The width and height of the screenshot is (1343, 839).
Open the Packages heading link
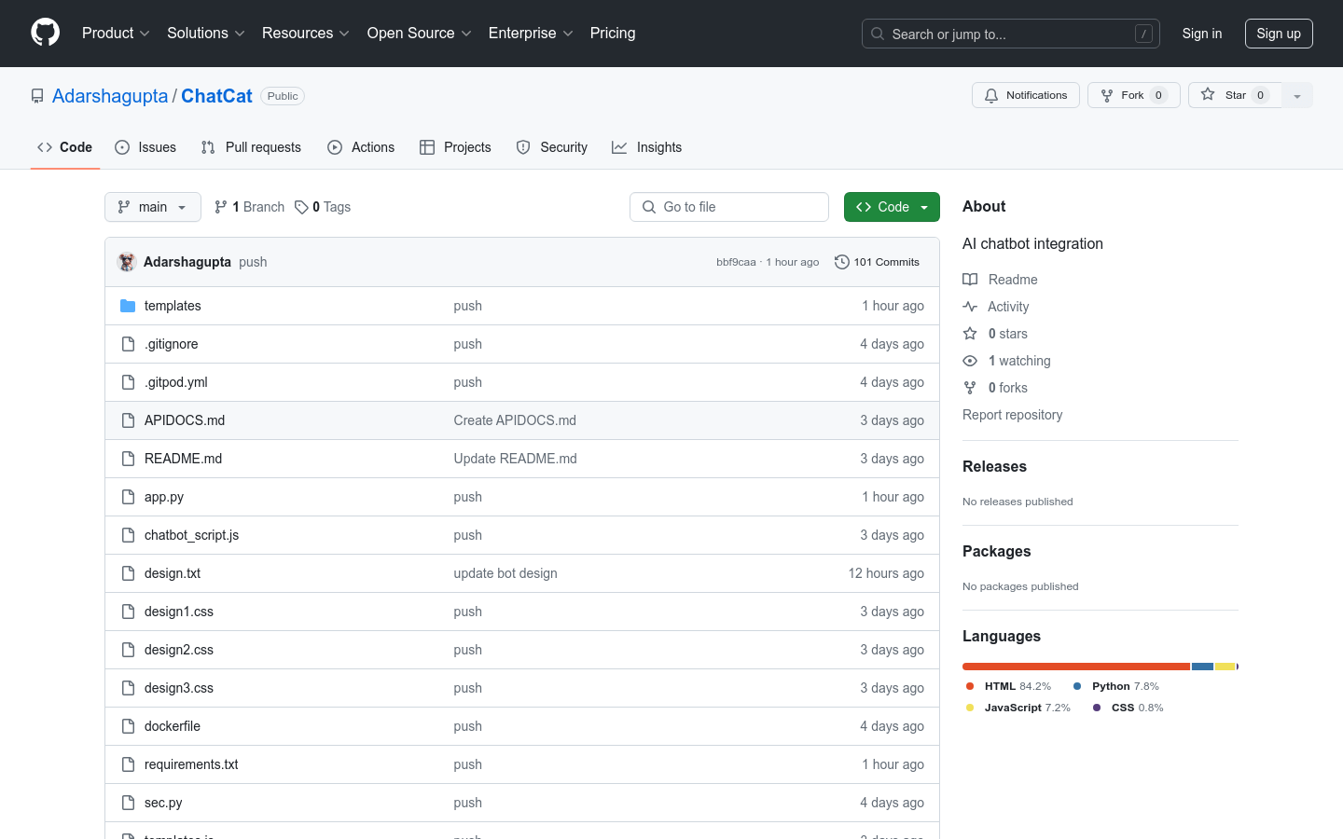tap(996, 551)
